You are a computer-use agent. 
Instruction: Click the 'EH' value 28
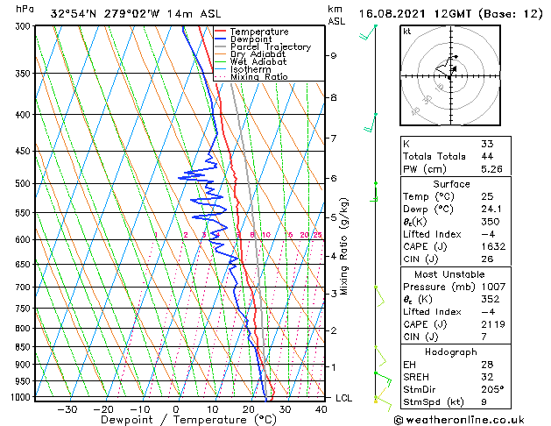(x=487, y=365)
